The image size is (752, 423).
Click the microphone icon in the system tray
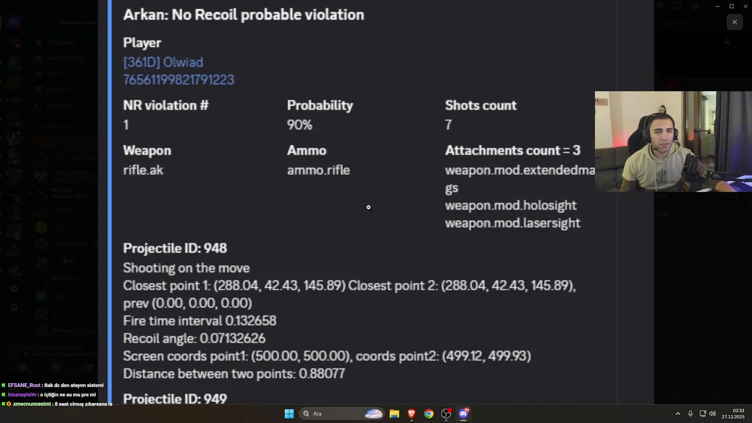pos(690,414)
